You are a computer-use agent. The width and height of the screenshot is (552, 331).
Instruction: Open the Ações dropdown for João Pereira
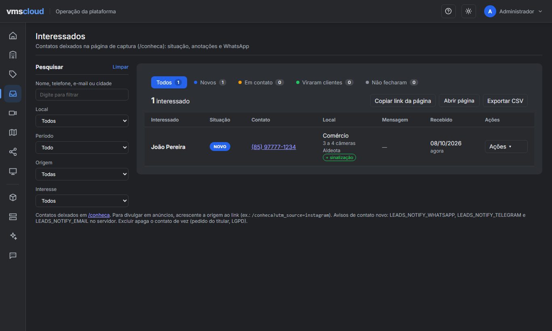click(x=506, y=147)
